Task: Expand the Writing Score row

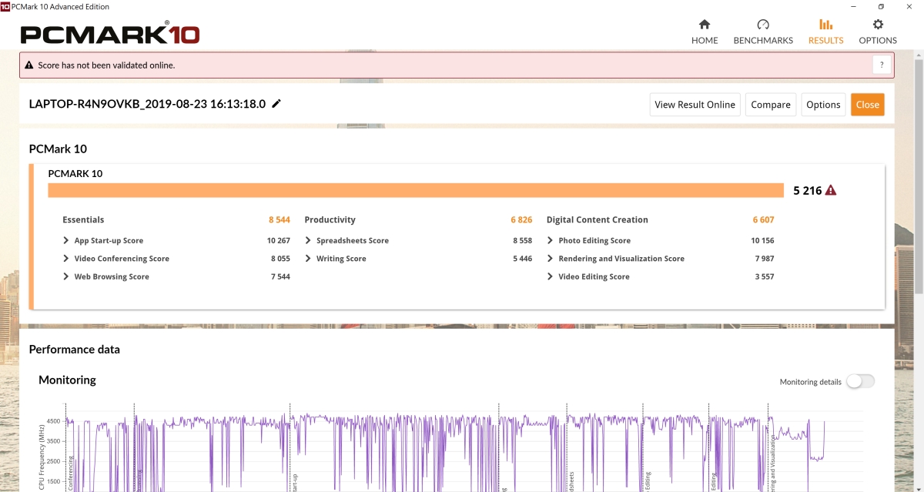Action: pyautogui.click(x=308, y=259)
